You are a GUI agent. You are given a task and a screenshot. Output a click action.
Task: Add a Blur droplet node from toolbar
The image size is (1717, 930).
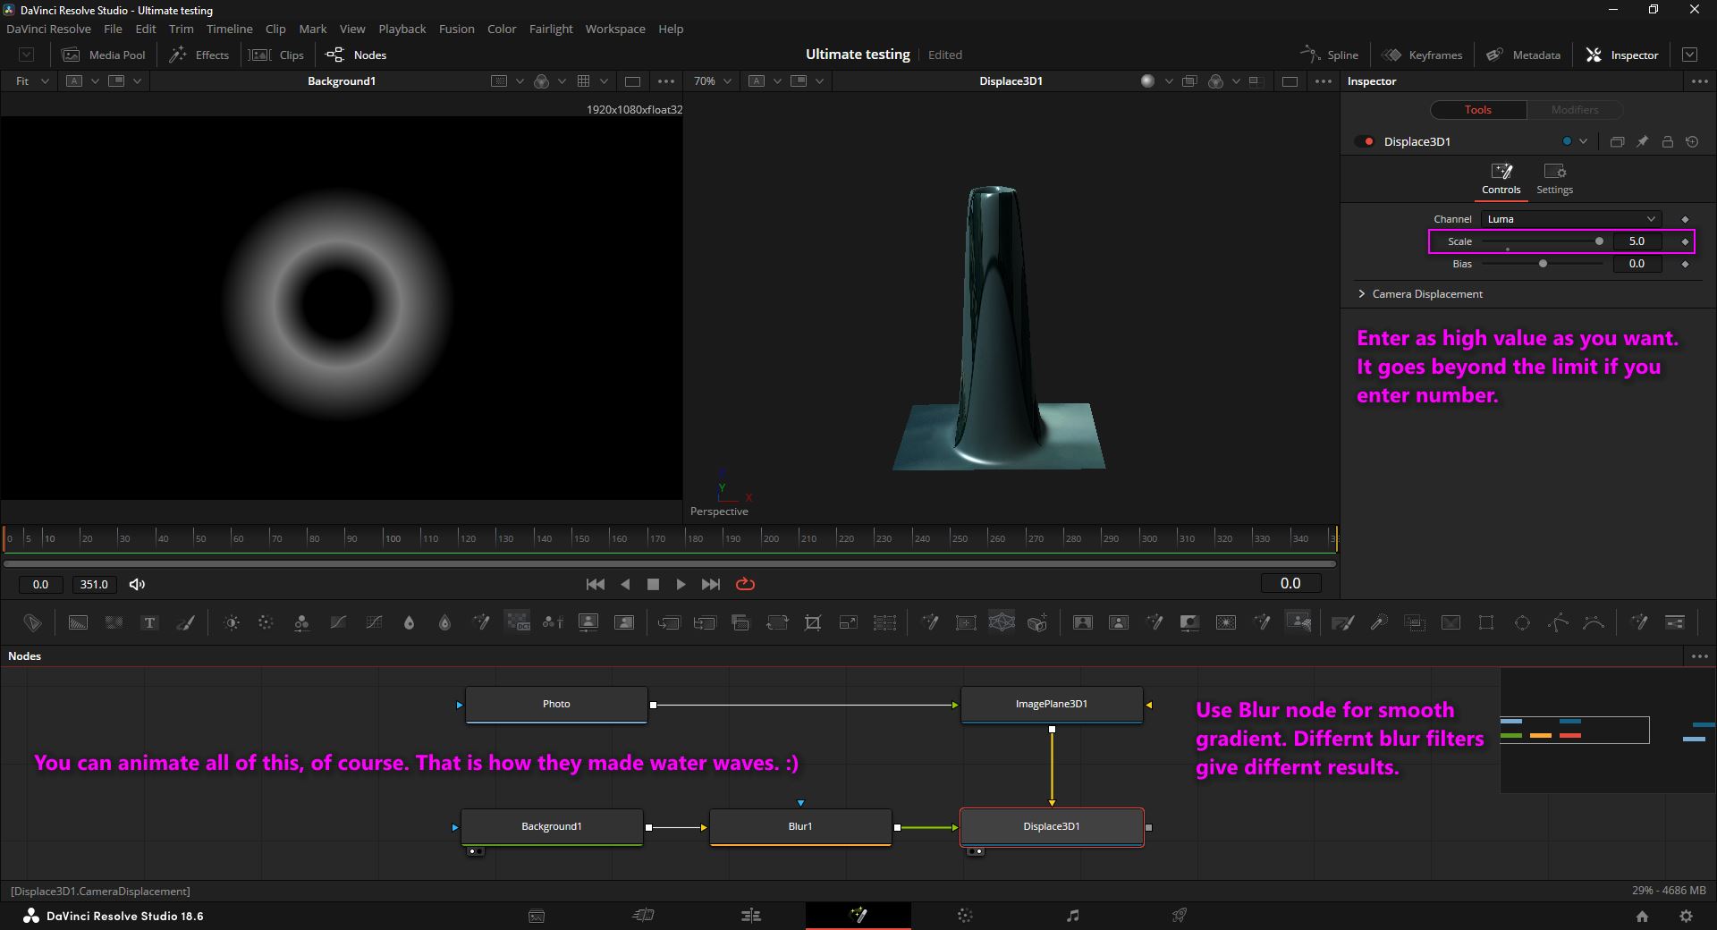(x=410, y=623)
